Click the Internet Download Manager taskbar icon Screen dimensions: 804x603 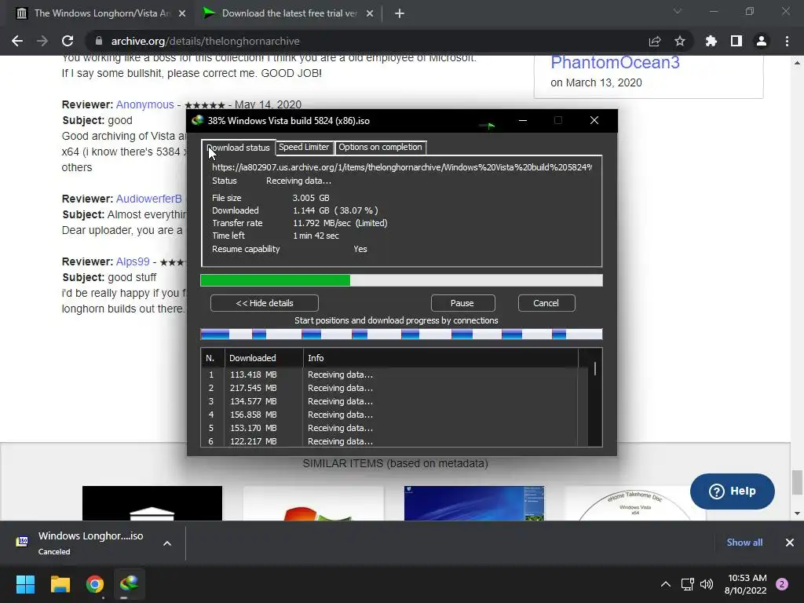130,584
